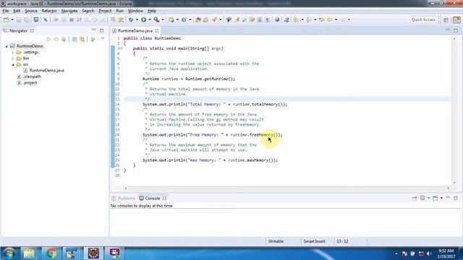Screen dimensions: 463x260
Task: Click the New file toolbar icon
Action: [x=7, y=19]
